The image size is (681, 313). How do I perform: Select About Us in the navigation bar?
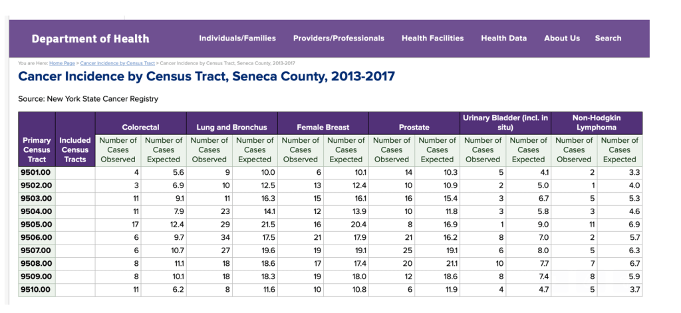(562, 39)
